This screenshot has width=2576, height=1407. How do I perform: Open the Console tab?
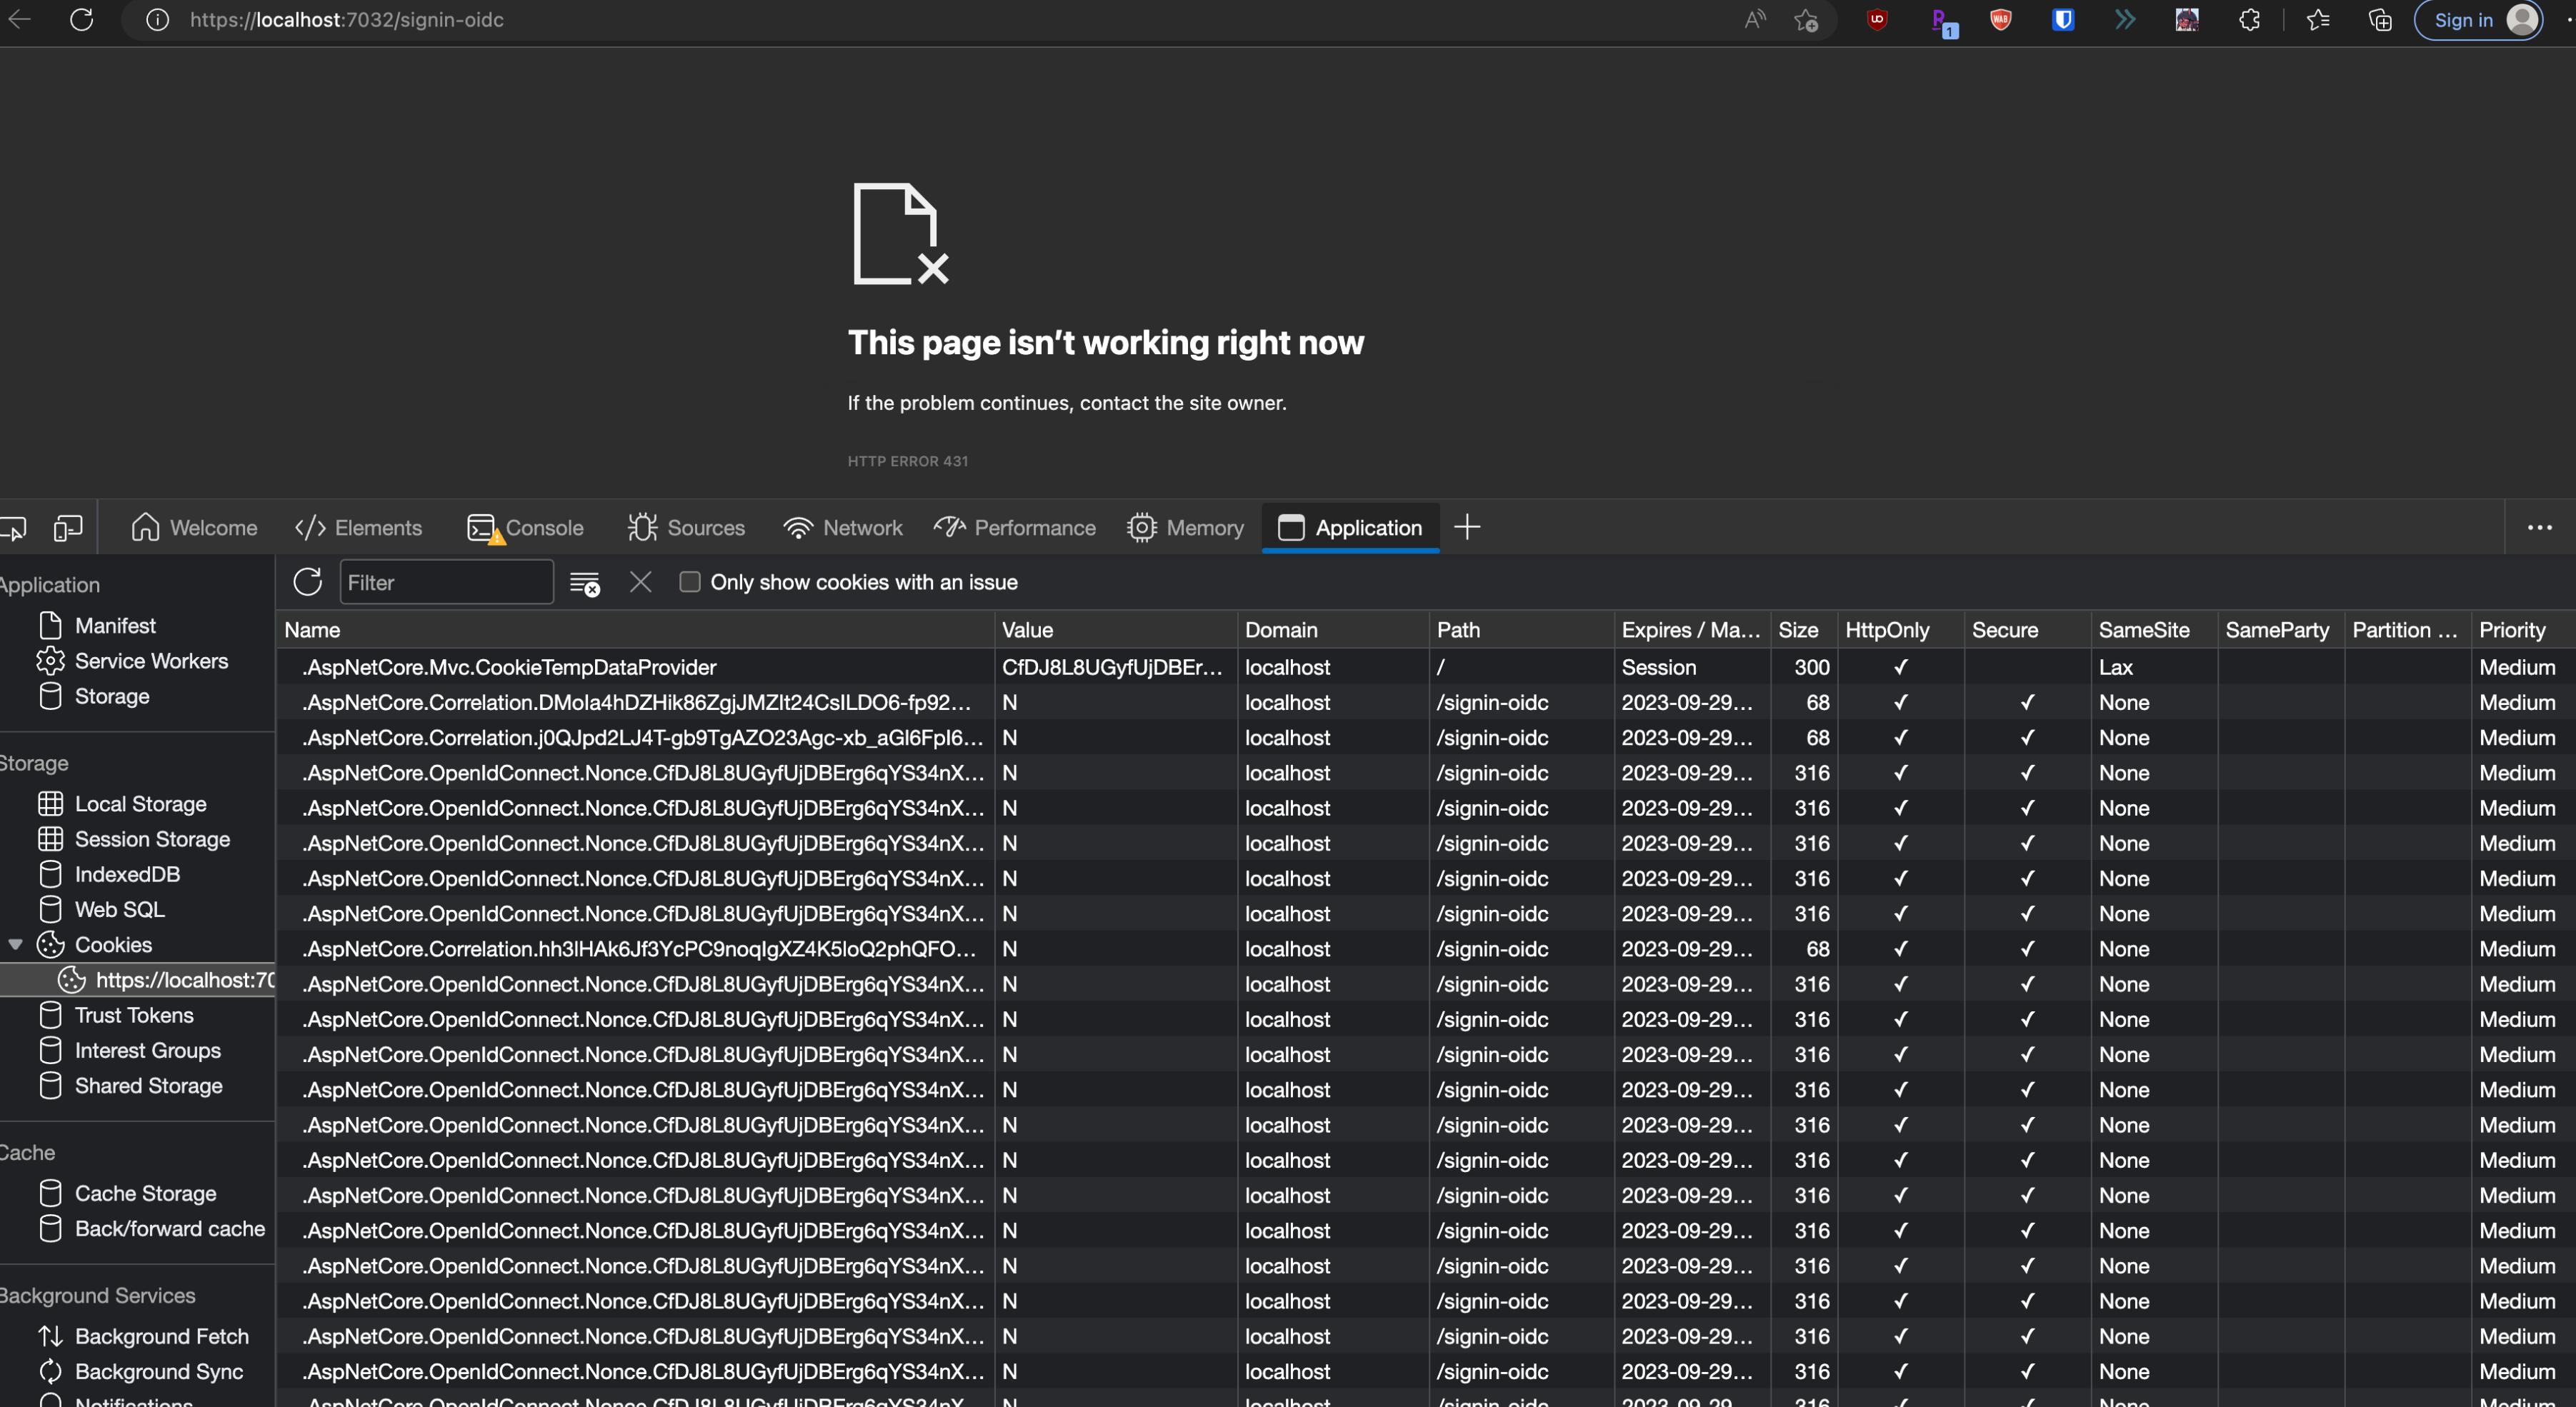(526, 528)
